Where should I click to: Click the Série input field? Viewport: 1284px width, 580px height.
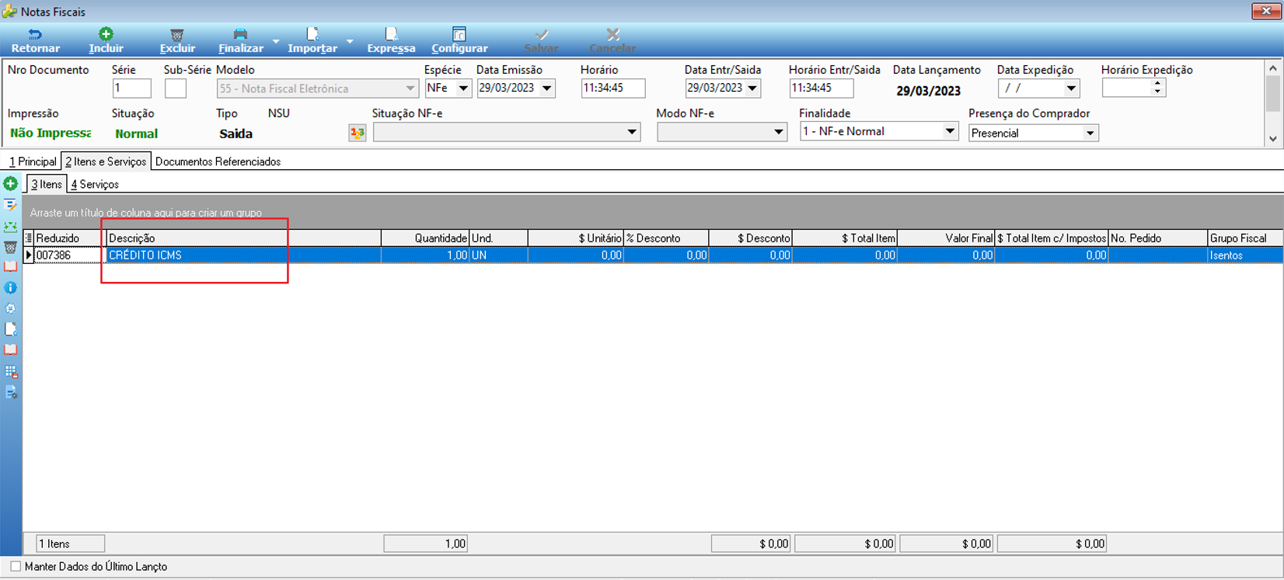point(131,89)
